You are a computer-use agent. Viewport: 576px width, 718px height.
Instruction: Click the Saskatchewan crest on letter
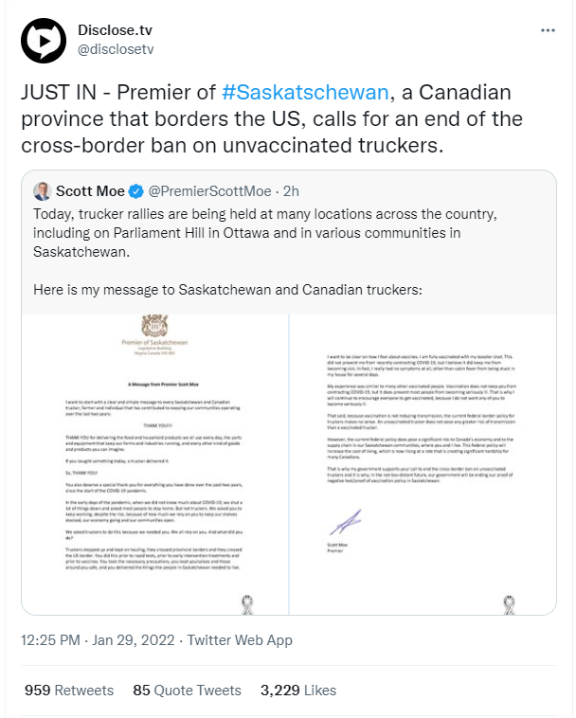point(154,326)
